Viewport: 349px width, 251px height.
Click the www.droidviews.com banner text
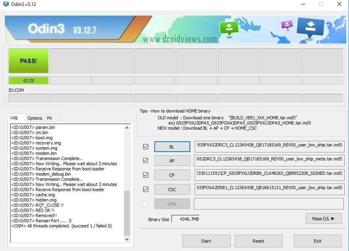[180, 39]
